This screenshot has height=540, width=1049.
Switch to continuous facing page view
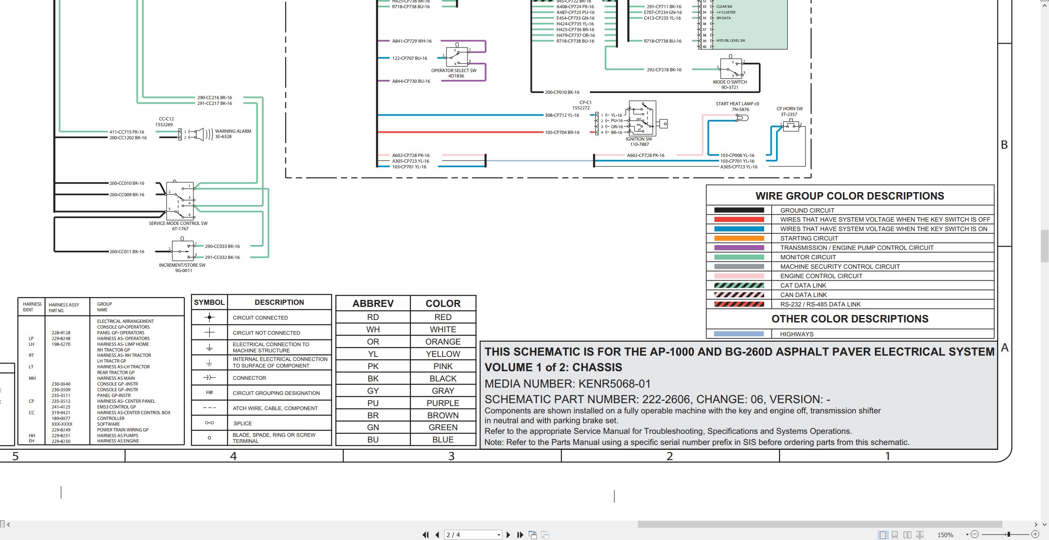(x=920, y=535)
